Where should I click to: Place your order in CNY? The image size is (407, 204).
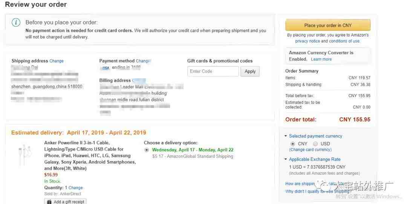[328, 25]
